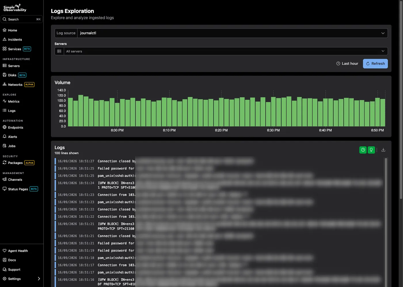Select the UFW BLOCK log at 18:51:24

click(219, 185)
